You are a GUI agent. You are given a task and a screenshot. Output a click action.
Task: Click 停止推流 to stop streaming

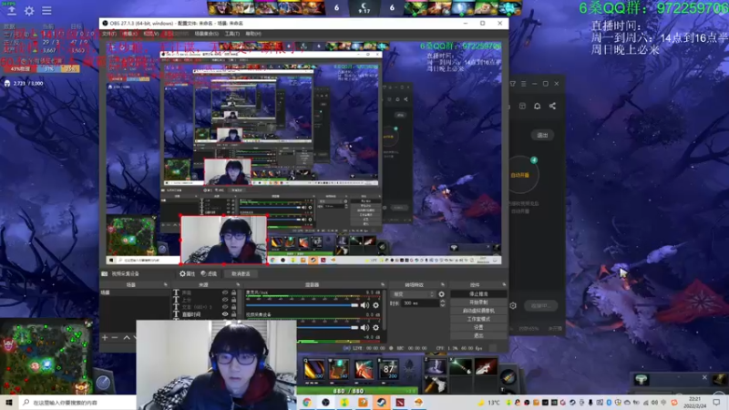coord(478,294)
